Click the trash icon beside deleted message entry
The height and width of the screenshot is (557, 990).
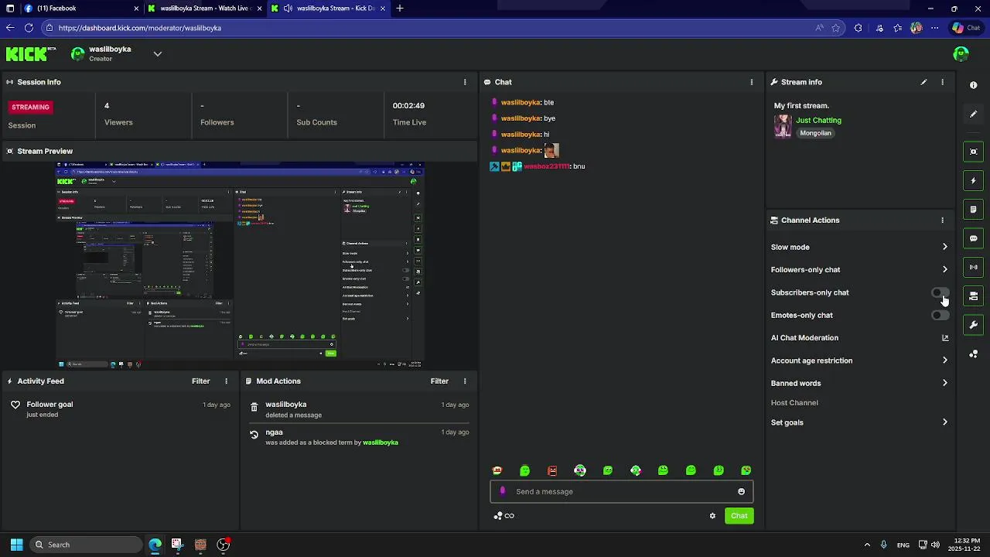click(x=254, y=407)
